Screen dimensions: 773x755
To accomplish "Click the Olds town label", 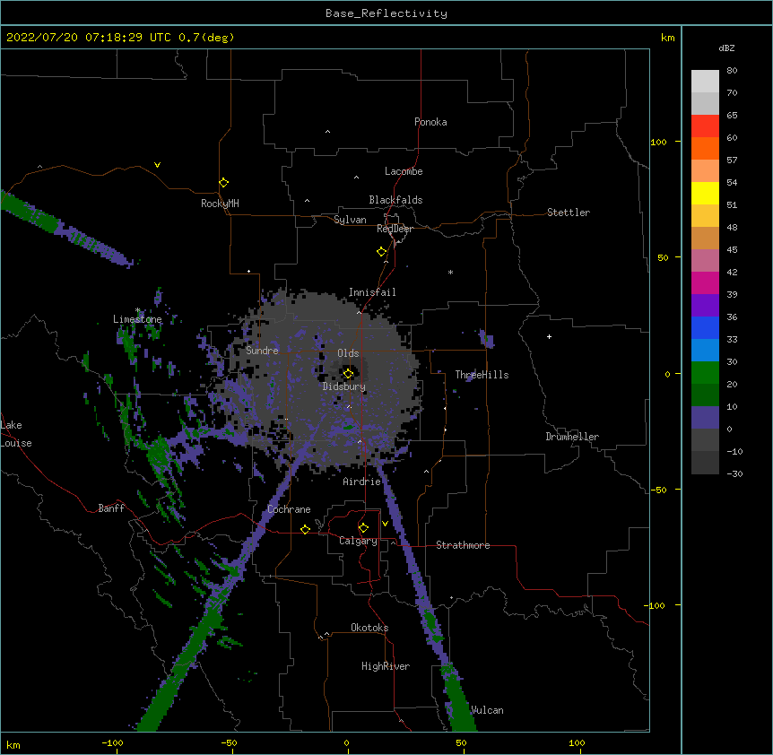I will click(348, 353).
